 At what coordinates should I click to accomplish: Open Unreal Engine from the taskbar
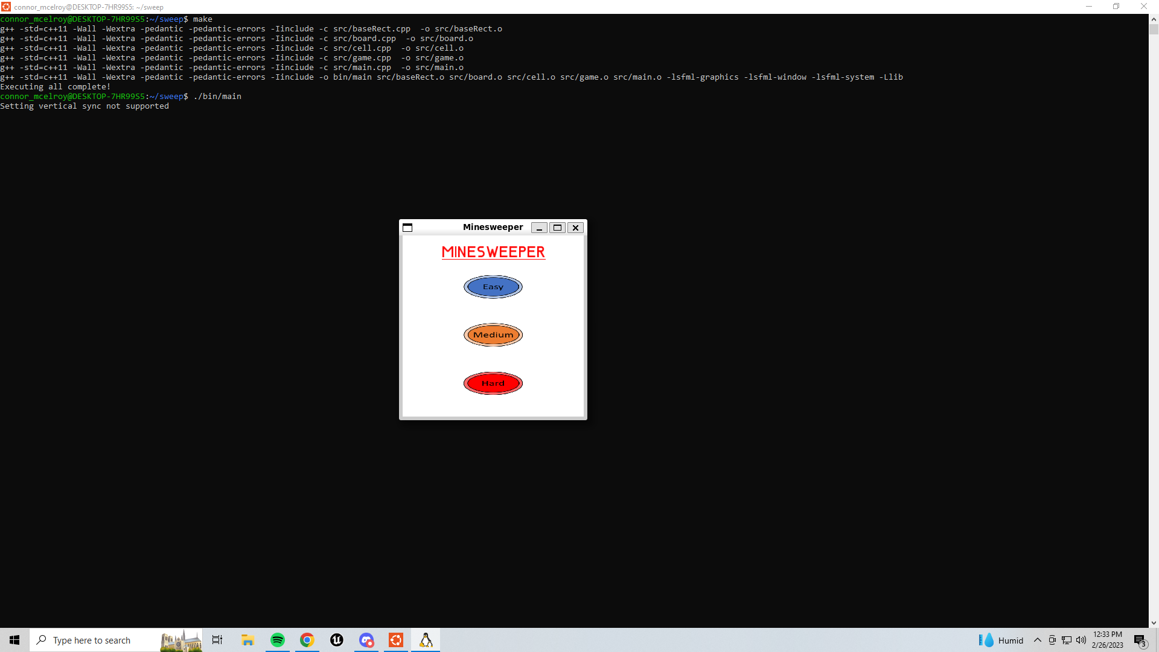(337, 640)
